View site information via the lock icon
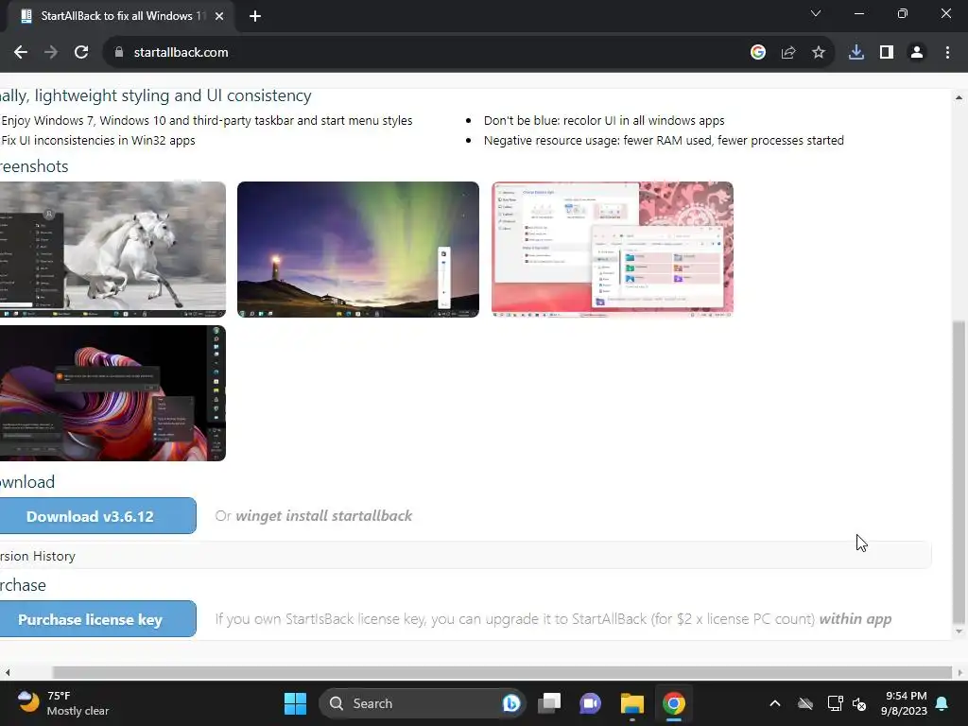This screenshot has height=726, width=968. click(119, 53)
